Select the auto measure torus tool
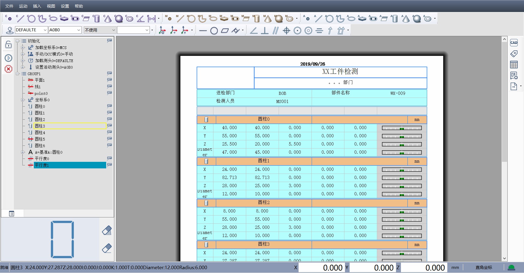524x273 pixels. (427, 19)
